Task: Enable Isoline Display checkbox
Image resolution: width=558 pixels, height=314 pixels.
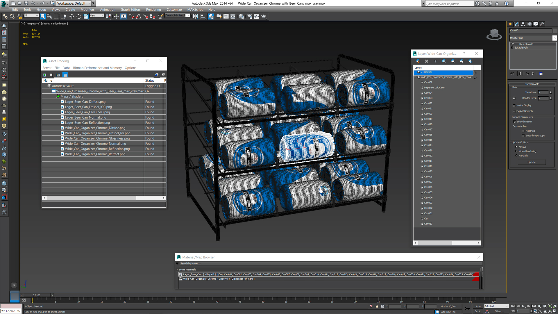Action: click(514, 106)
